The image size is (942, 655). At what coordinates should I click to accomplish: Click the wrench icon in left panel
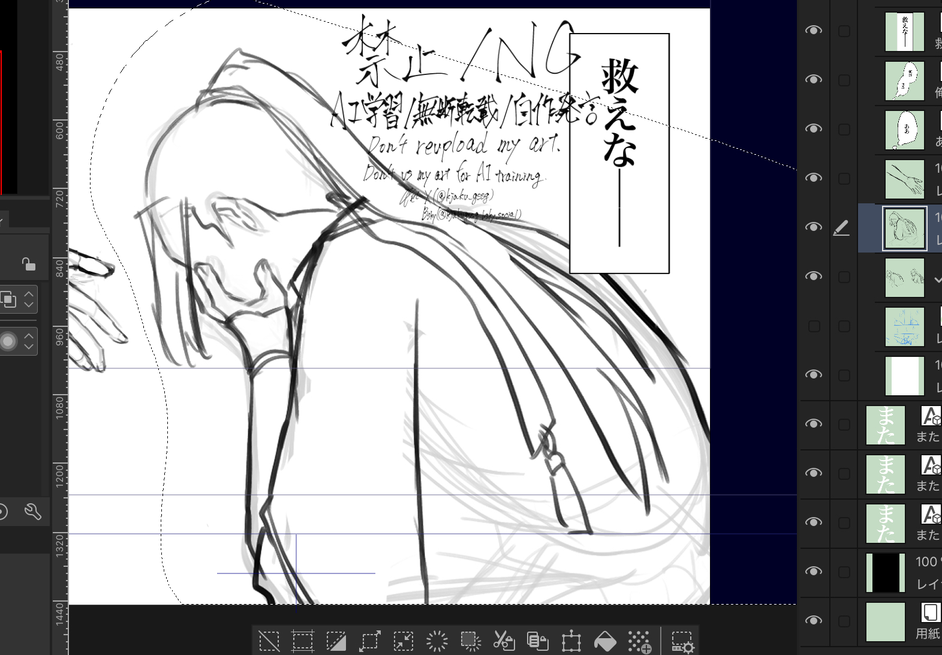32,512
